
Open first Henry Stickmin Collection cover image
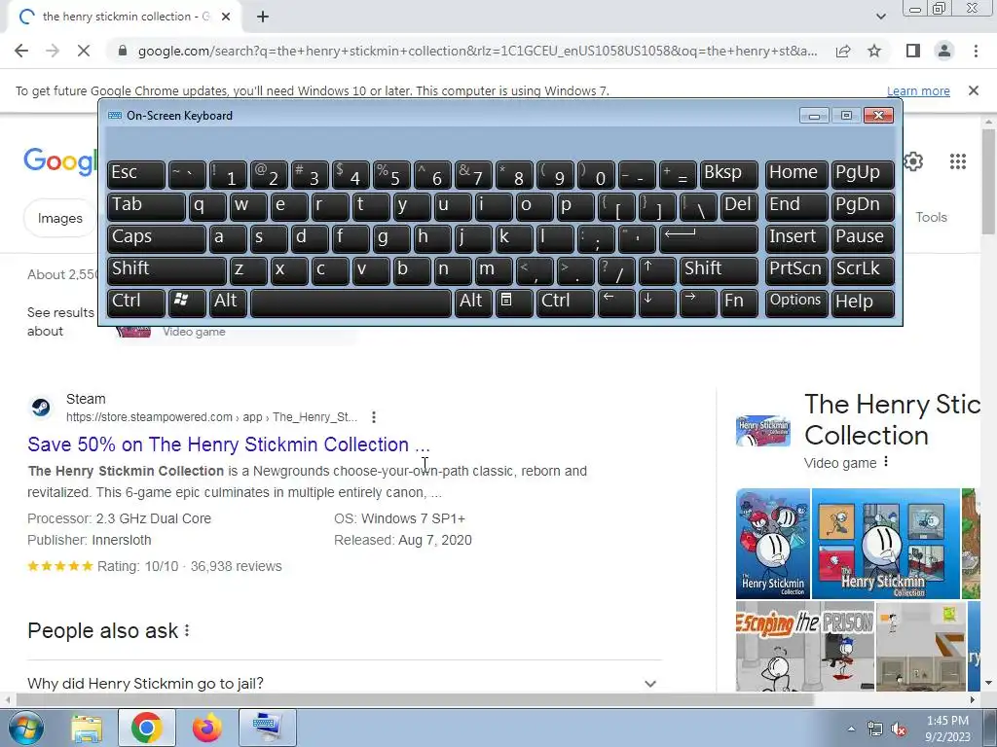772,544
